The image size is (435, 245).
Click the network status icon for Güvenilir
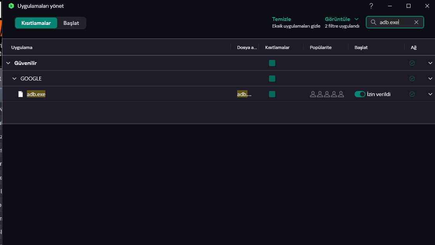pos(412,63)
